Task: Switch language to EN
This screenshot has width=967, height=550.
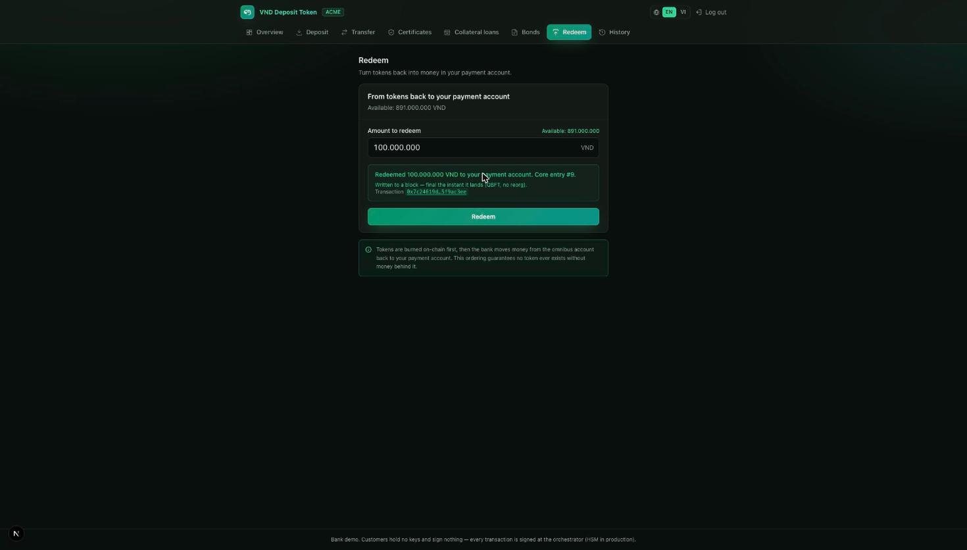Action: 669,12
